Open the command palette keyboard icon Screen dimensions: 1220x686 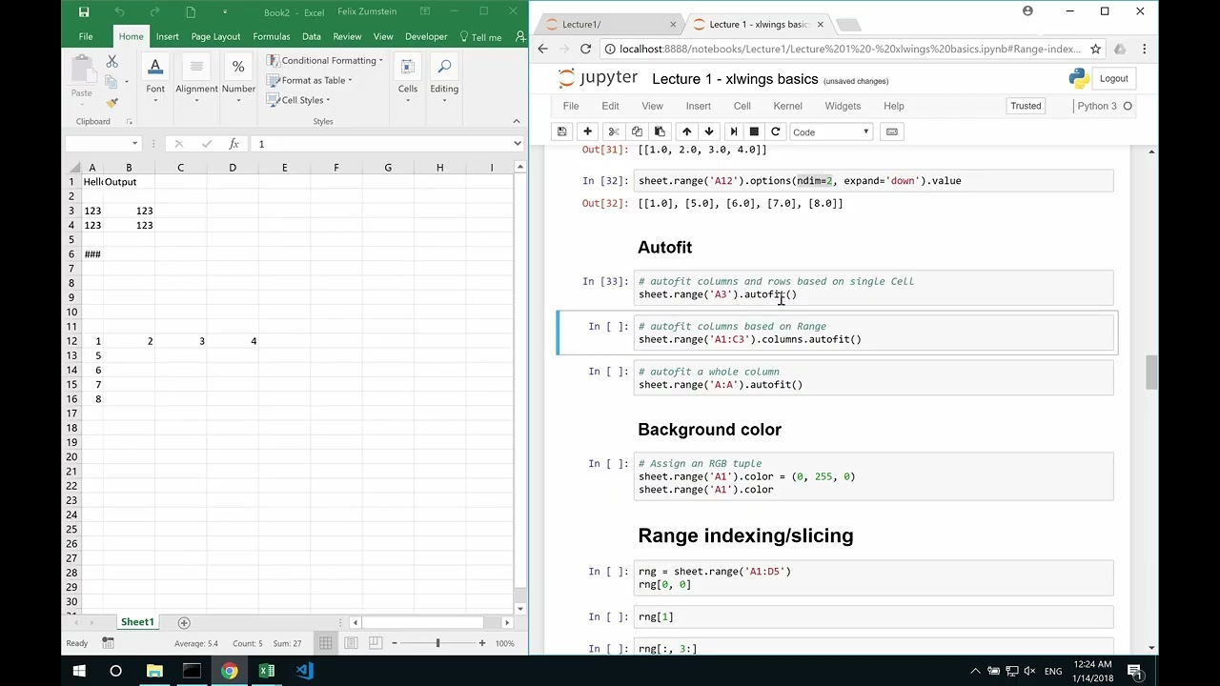coord(892,131)
